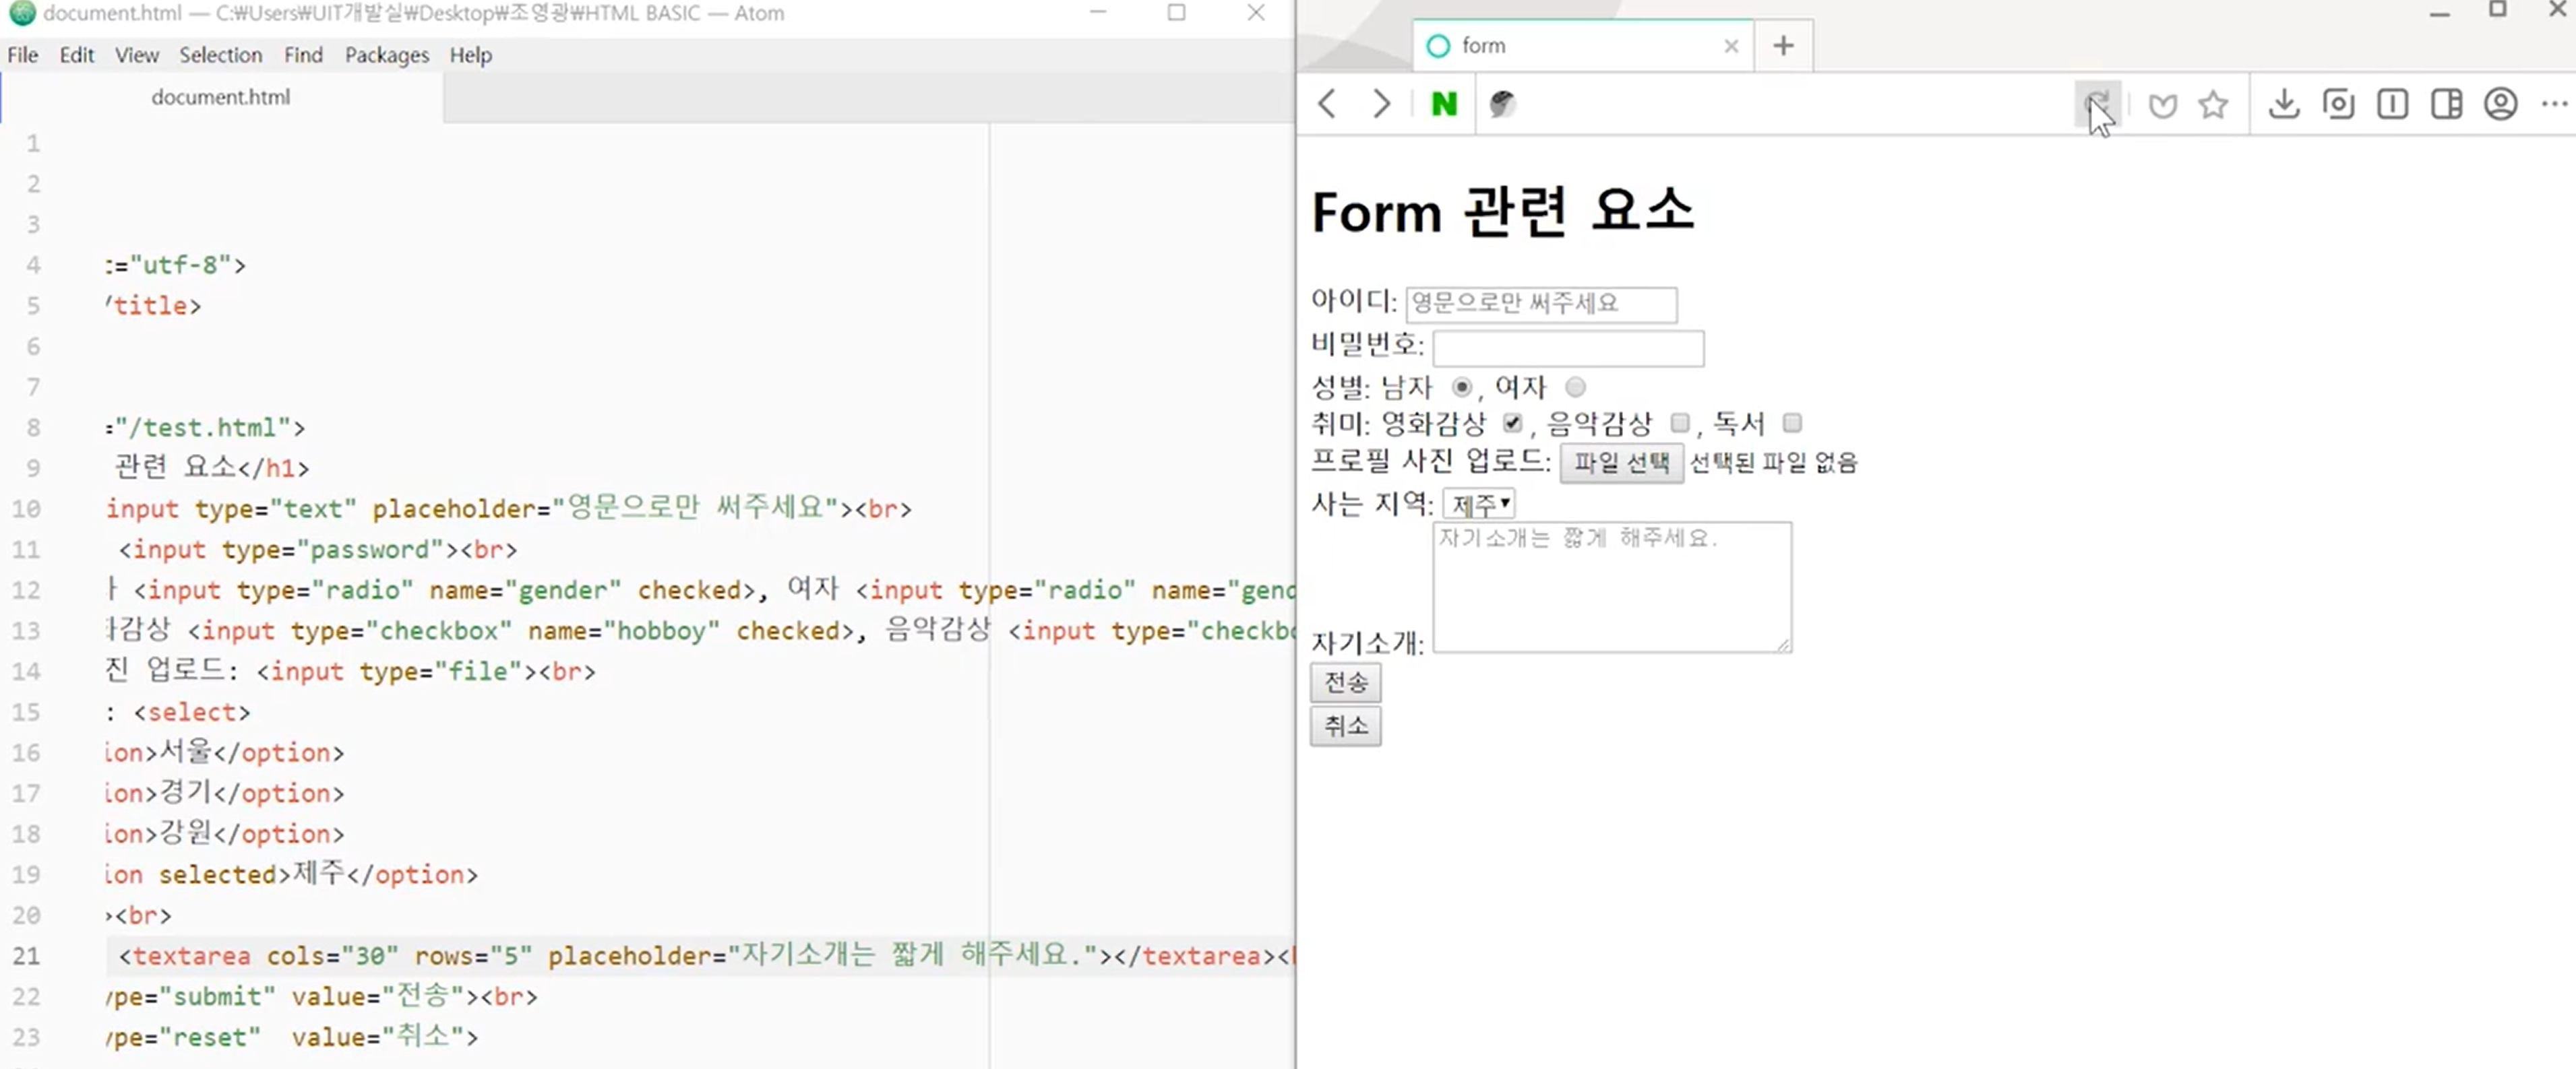Open the Packages menu in Atom
This screenshot has height=1069, width=2576.
(x=386, y=55)
